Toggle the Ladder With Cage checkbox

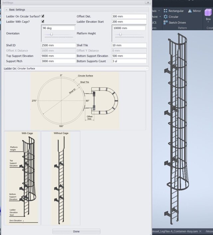(x=43, y=22)
